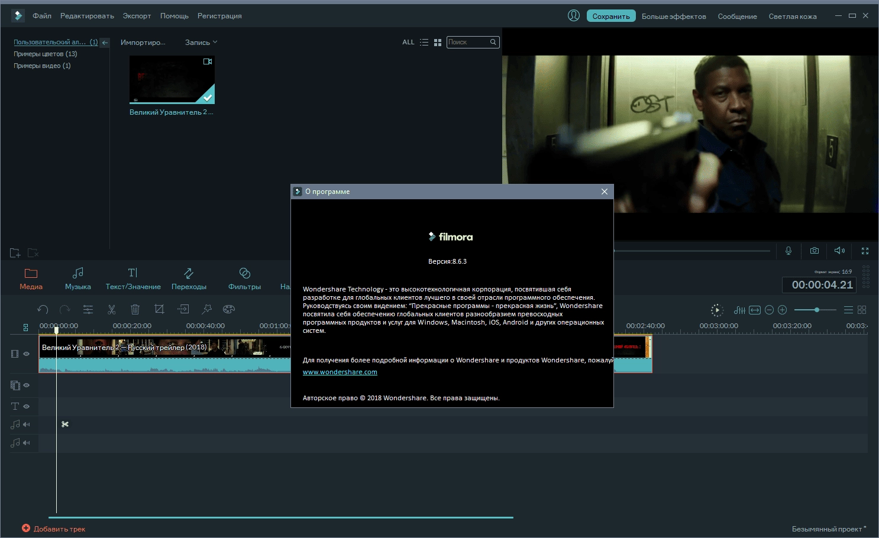Open the audio mixer icon
This screenshot has width=879, height=538.
739,310
